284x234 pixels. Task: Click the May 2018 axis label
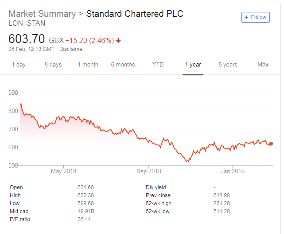pyautogui.click(x=64, y=171)
